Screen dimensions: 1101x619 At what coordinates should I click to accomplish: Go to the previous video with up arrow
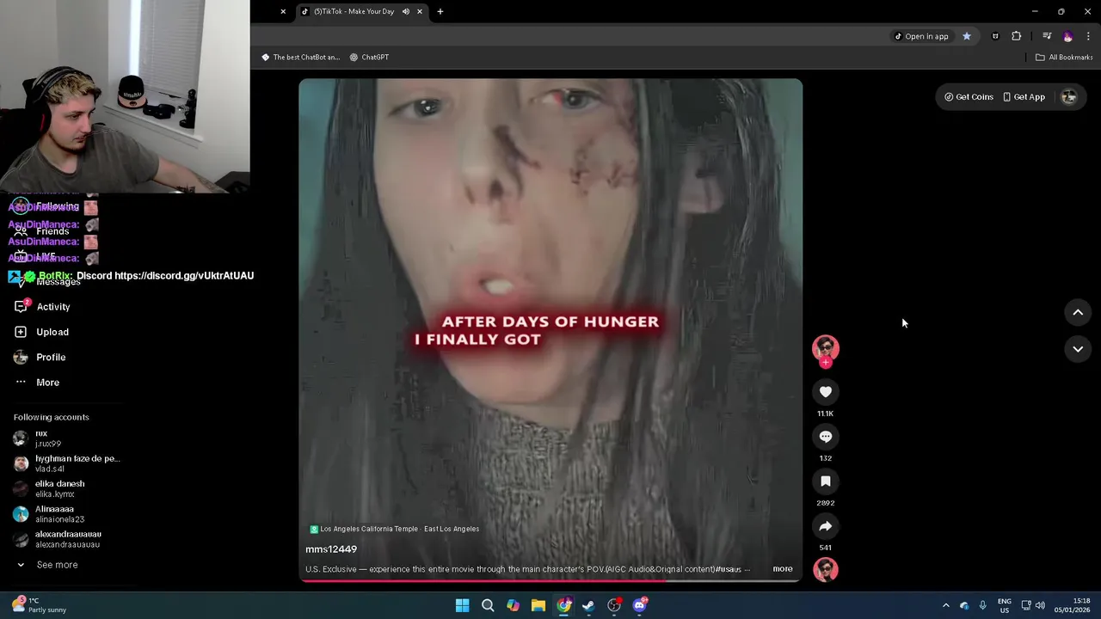(x=1078, y=313)
